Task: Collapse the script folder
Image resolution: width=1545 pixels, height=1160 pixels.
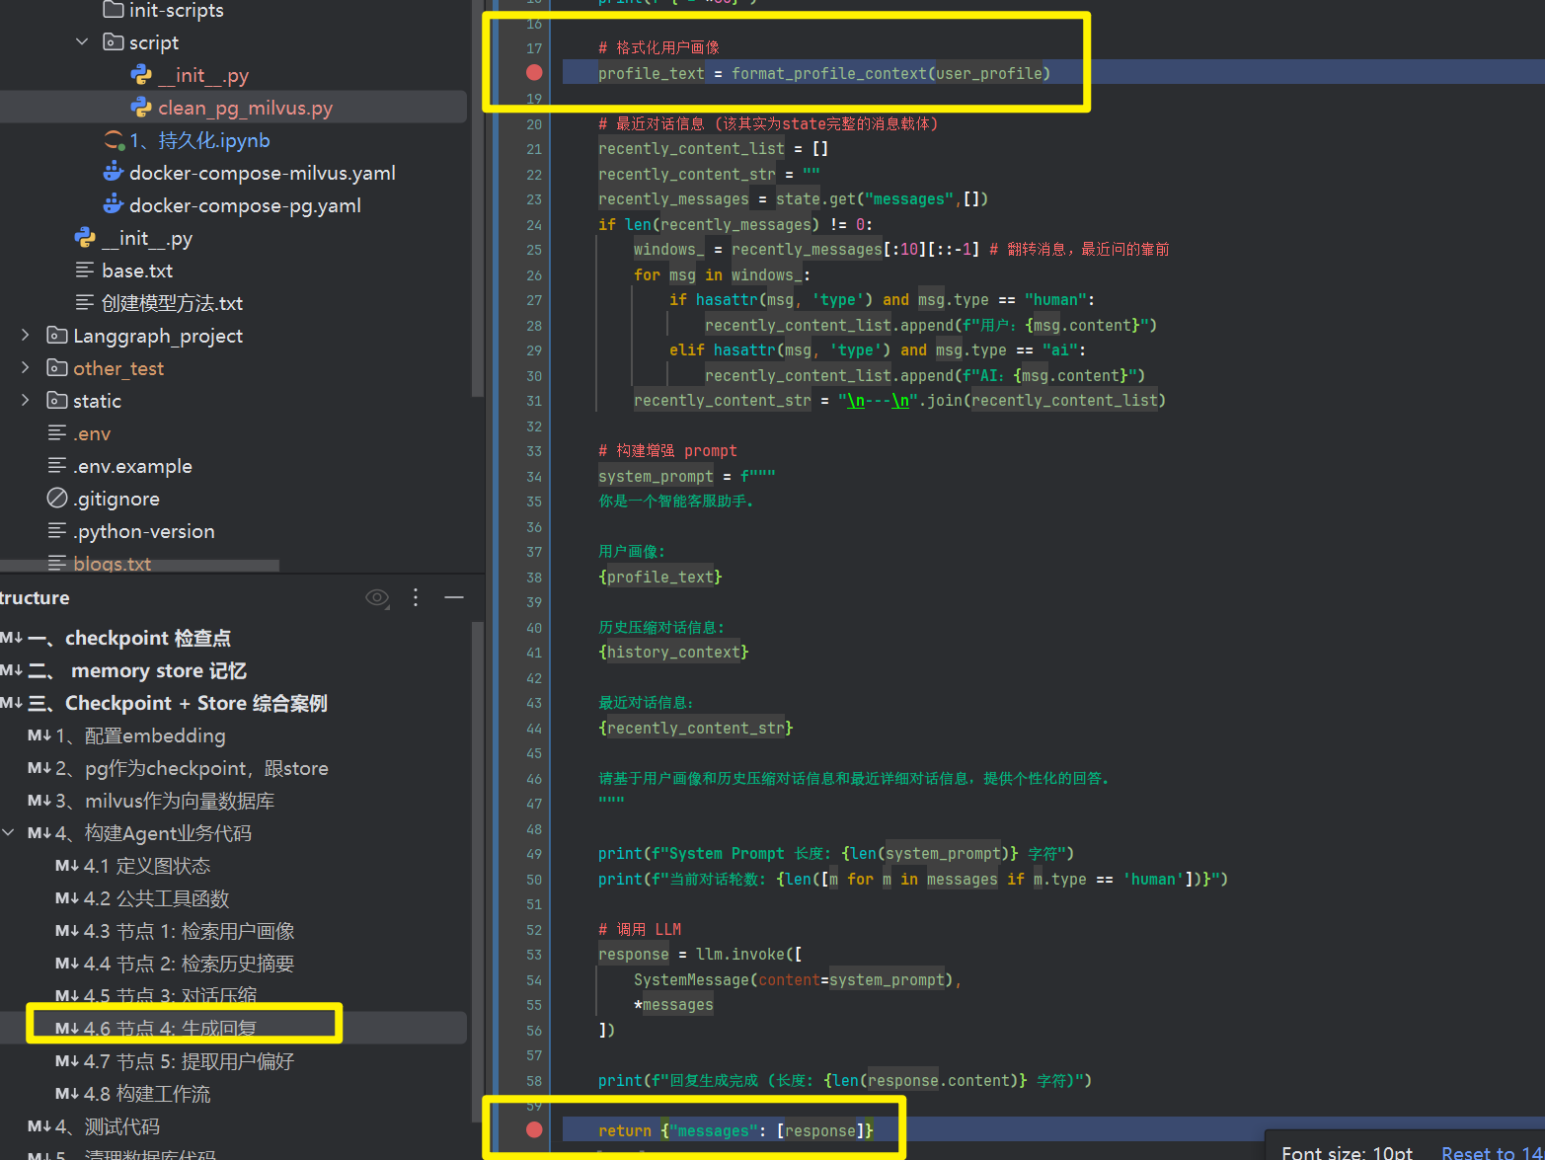Action: coord(82,42)
